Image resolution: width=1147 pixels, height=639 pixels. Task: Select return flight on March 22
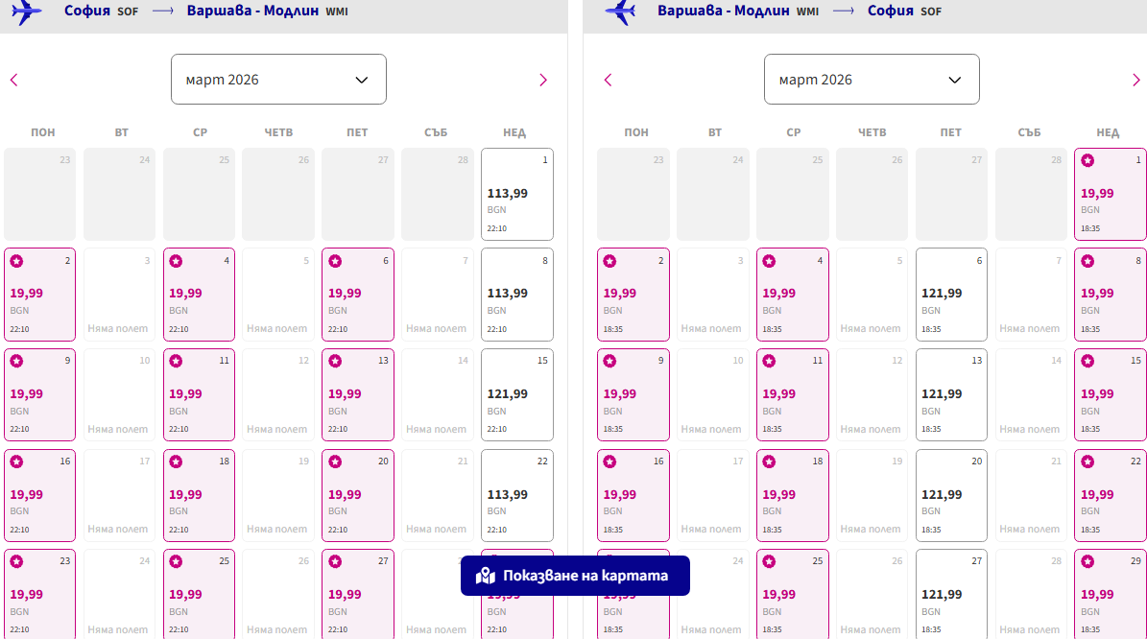point(1111,496)
